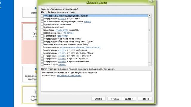Check 'содержащие текст в адресе получателя'
Viewport: 191px width, 107px height.
(42, 59)
